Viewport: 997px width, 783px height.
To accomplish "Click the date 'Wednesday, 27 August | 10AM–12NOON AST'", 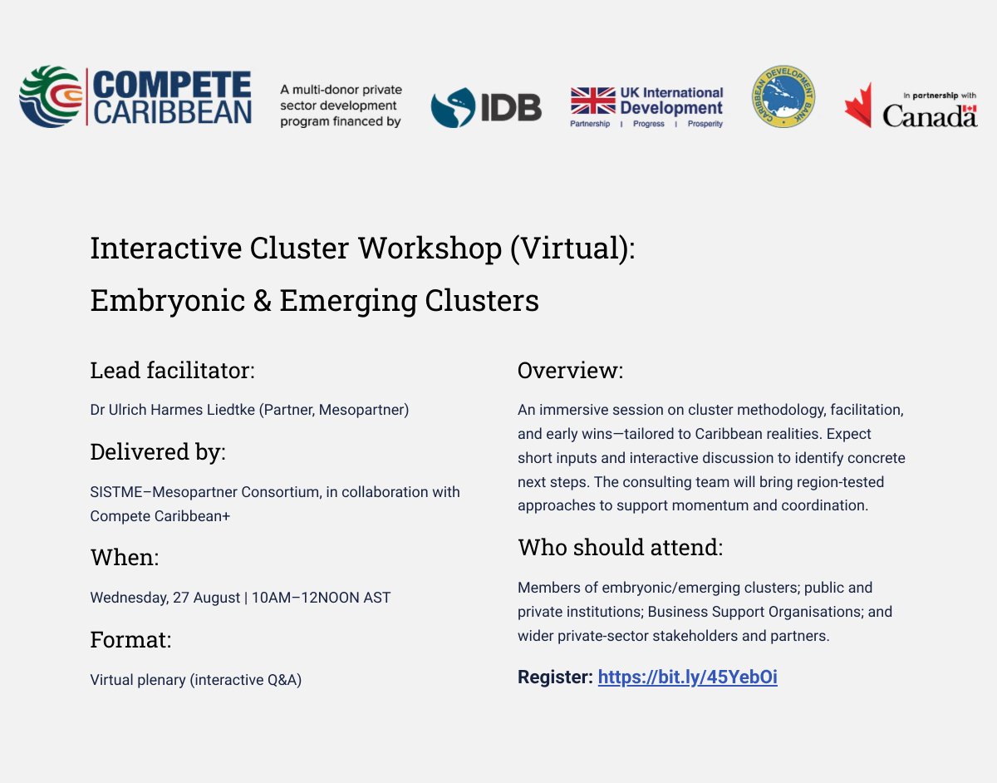I will click(240, 598).
